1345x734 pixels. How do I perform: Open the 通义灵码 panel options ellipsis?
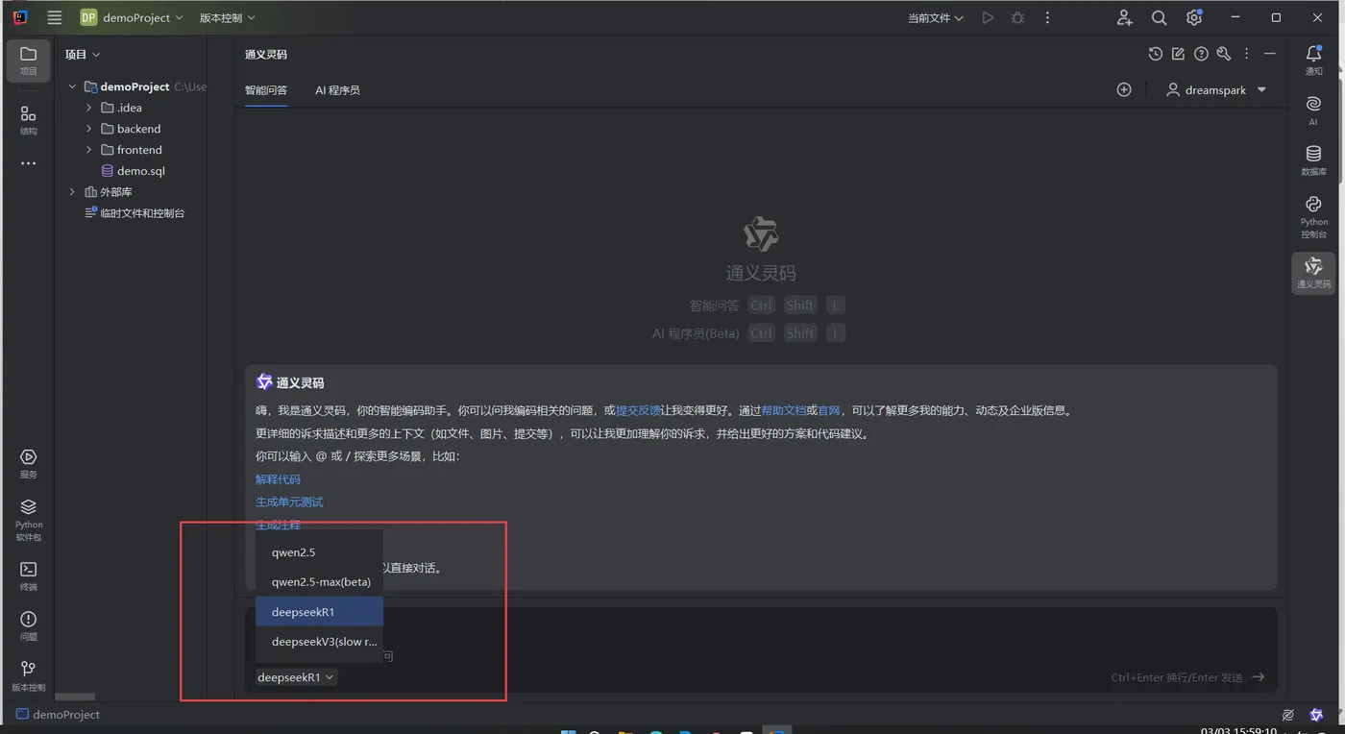1246,54
